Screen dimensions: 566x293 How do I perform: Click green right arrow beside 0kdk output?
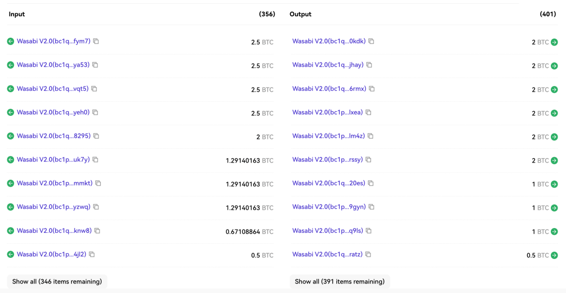(554, 42)
